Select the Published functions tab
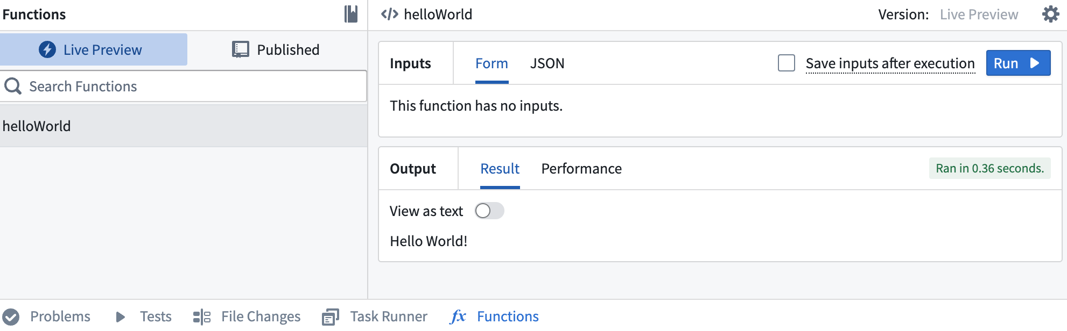Viewport: 1067px width, 331px height. 276,49
